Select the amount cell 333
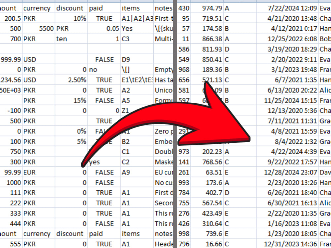Viewport: 331px width, 248px height. tap(11, 213)
